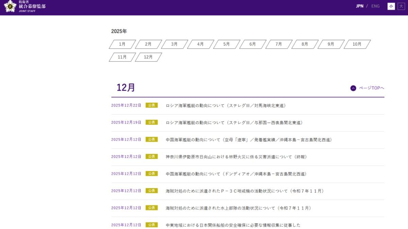
Task: Jump to 2月 section
Action: (x=148, y=44)
